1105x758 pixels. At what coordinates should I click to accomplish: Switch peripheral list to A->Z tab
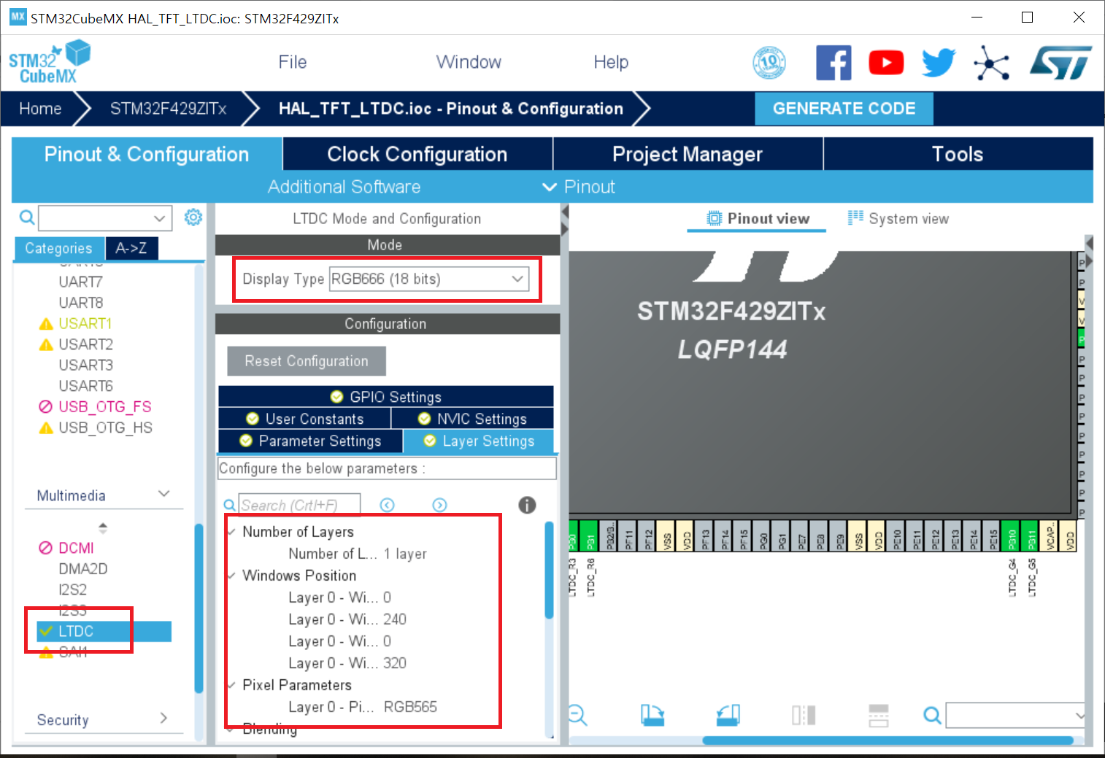(x=131, y=248)
